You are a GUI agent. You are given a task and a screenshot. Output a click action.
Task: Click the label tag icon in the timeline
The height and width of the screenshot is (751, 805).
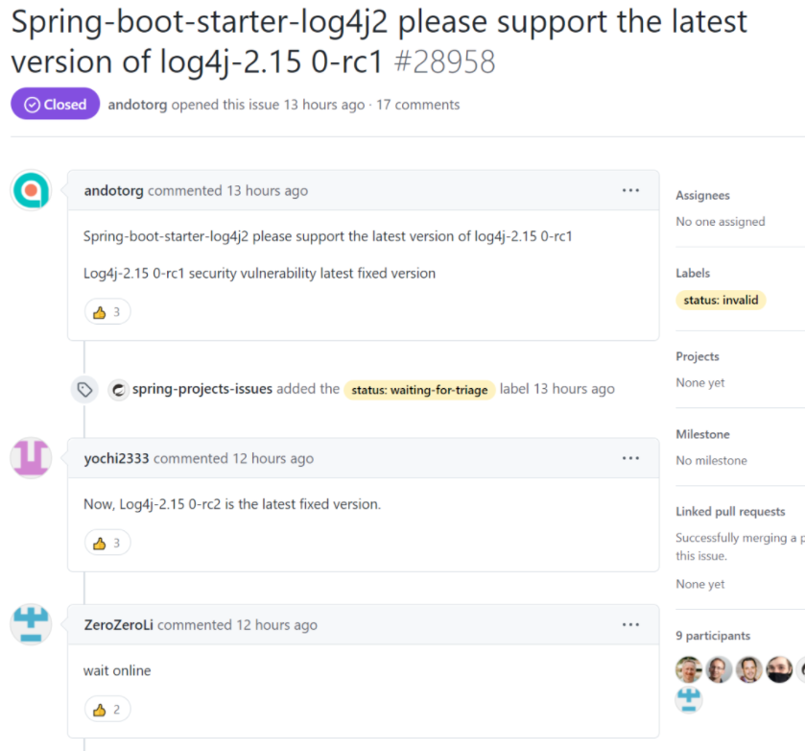pos(84,389)
